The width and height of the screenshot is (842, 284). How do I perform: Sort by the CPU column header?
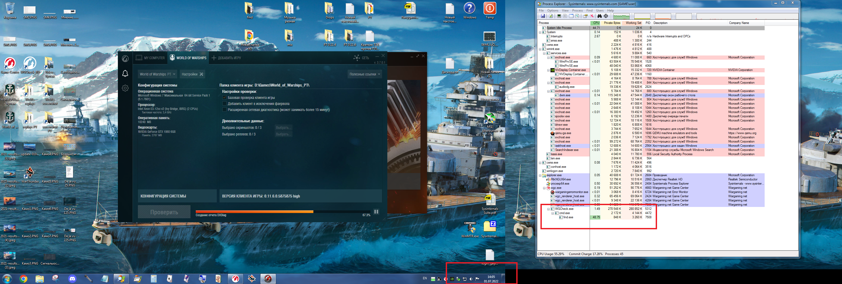(x=595, y=23)
